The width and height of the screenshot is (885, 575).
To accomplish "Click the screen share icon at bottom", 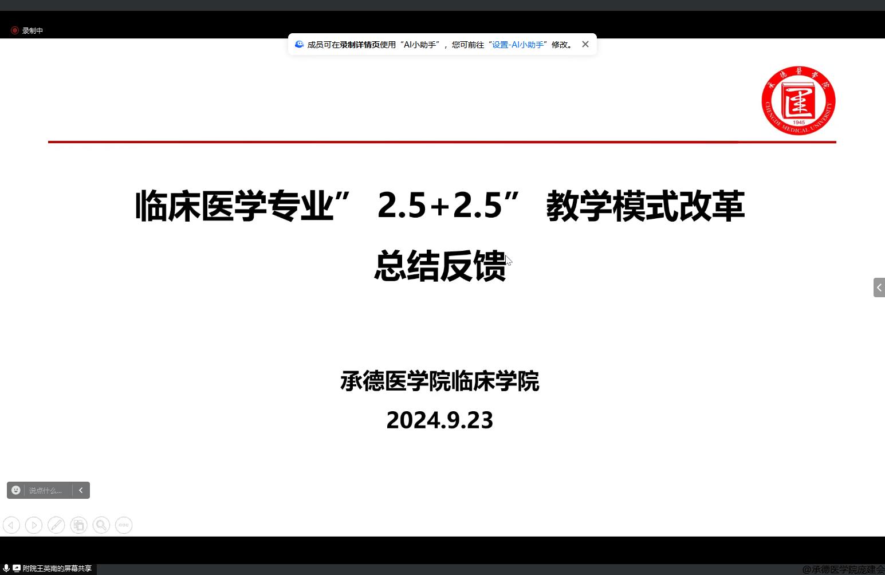I will click(17, 568).
